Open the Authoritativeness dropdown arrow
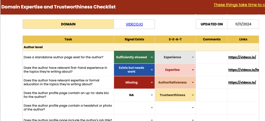This screenshot has width=265, height=121. (193, 82)
